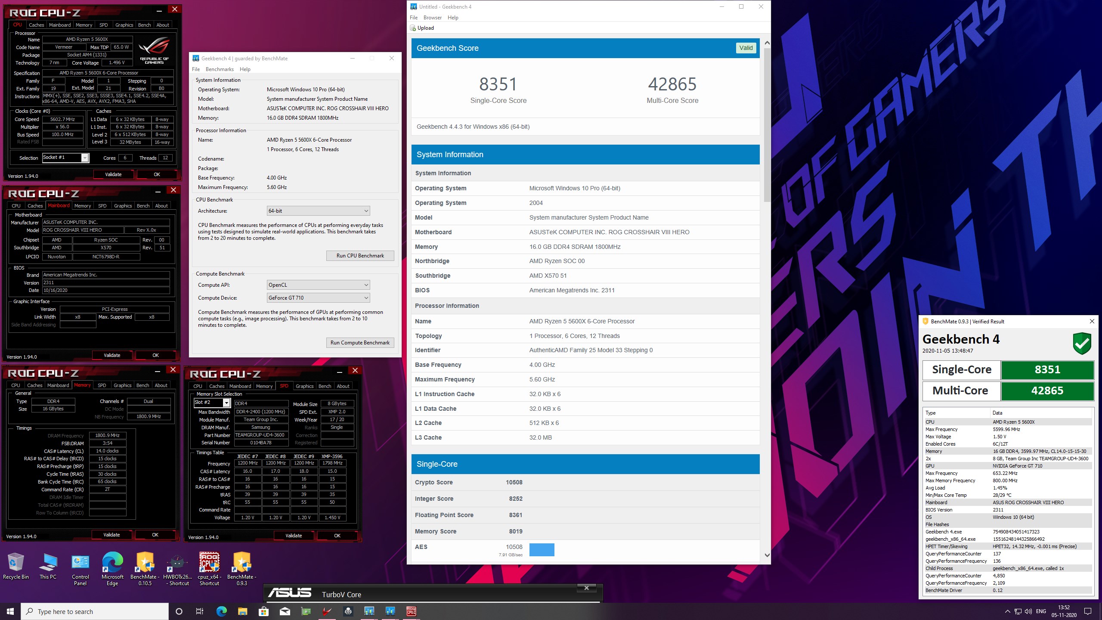Click the Valid badge in Geekbench Score

tap(746, 48)
